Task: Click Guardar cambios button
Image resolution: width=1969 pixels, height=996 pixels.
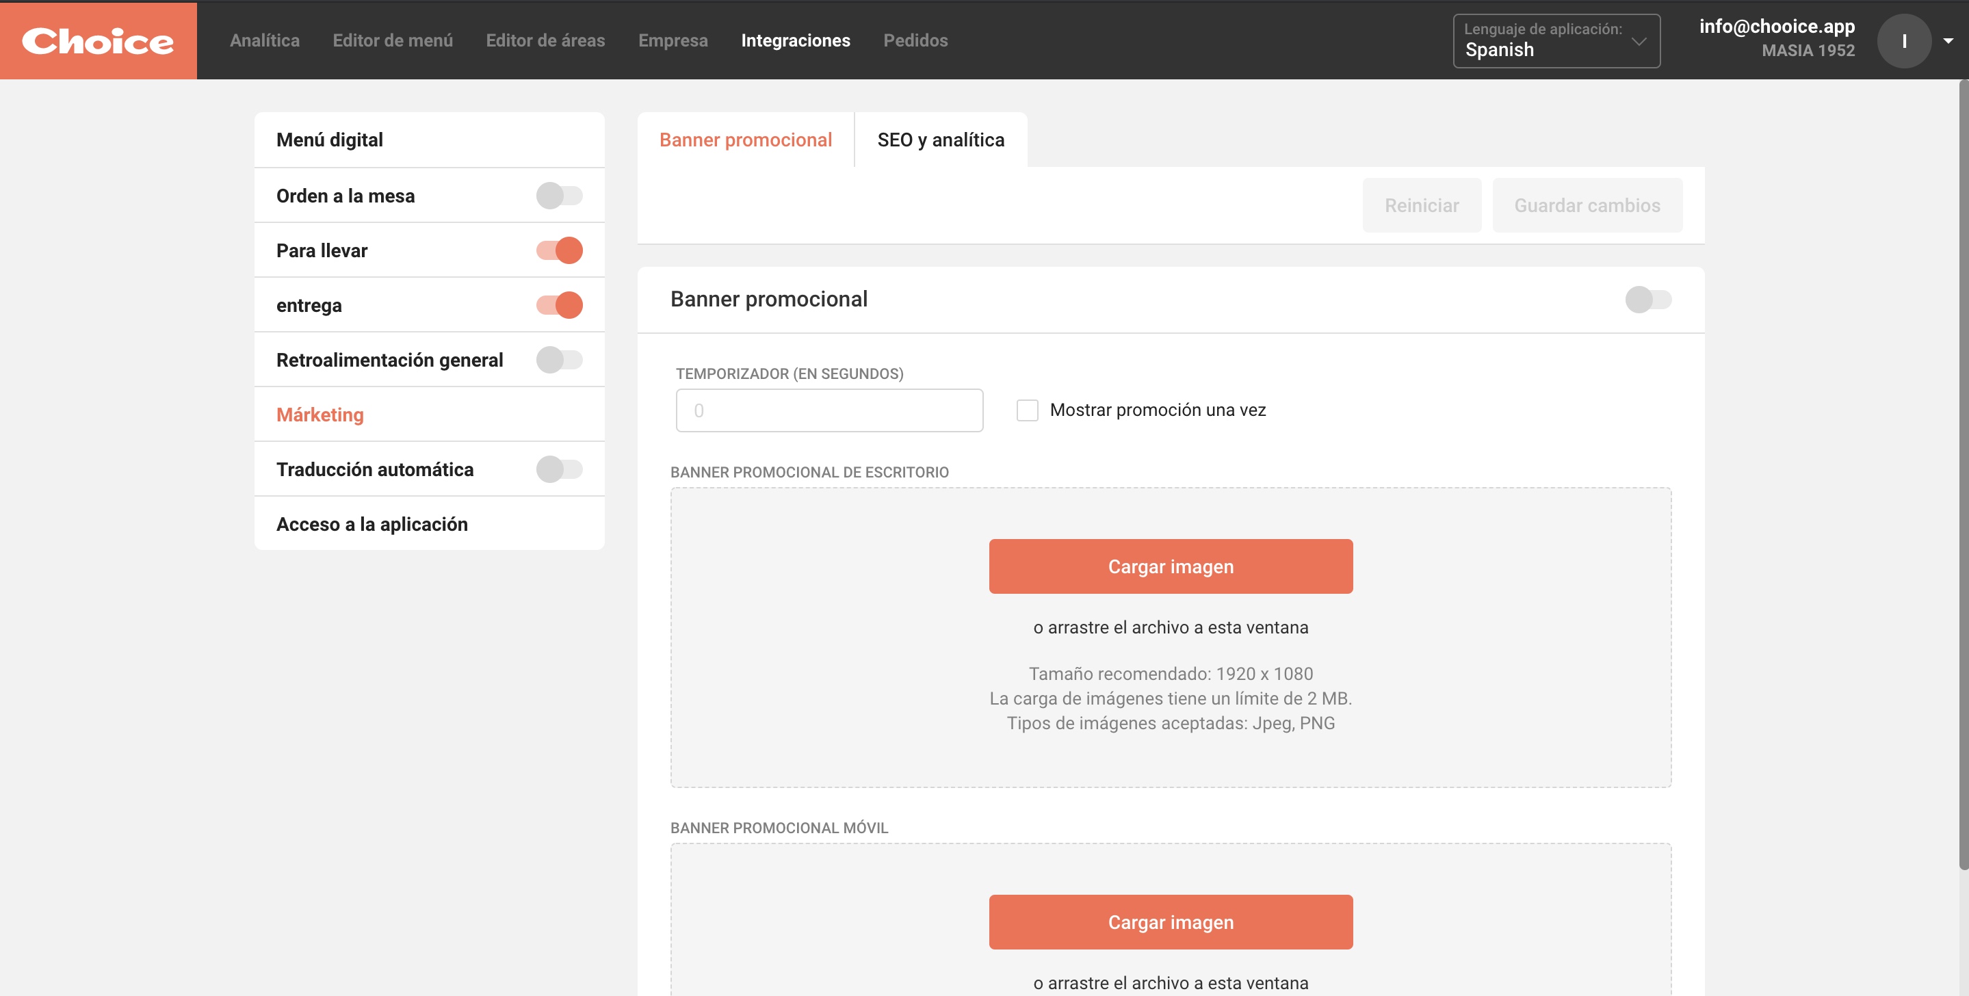Action: click(1588, 203)
